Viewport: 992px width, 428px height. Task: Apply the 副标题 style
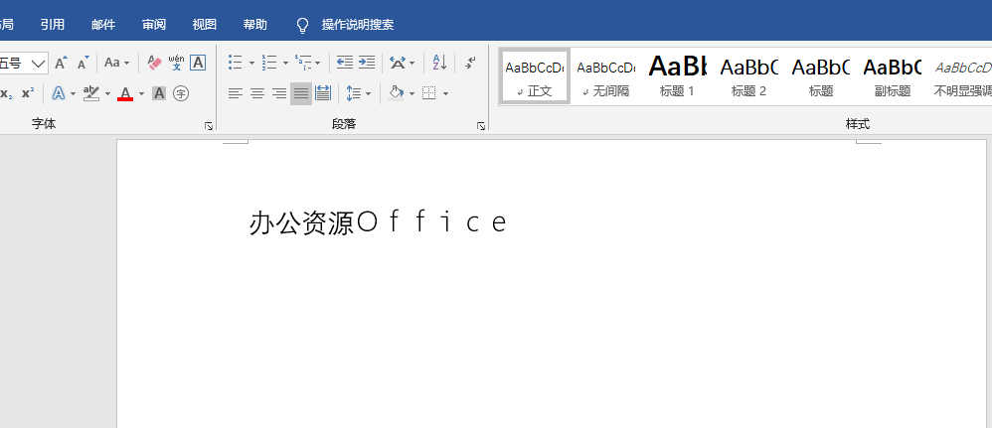tap(892, 75)
